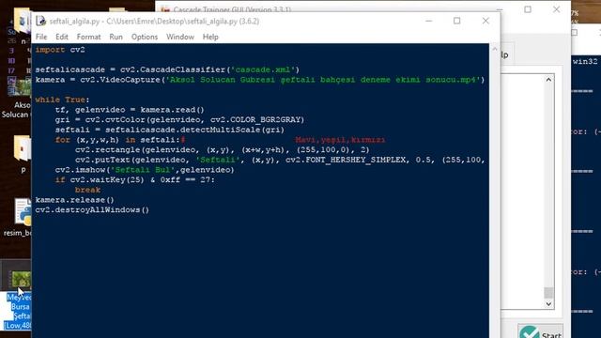Click the cv2.waitKey(25) line
Screen dimensions: 601x338
coord(135,179)
